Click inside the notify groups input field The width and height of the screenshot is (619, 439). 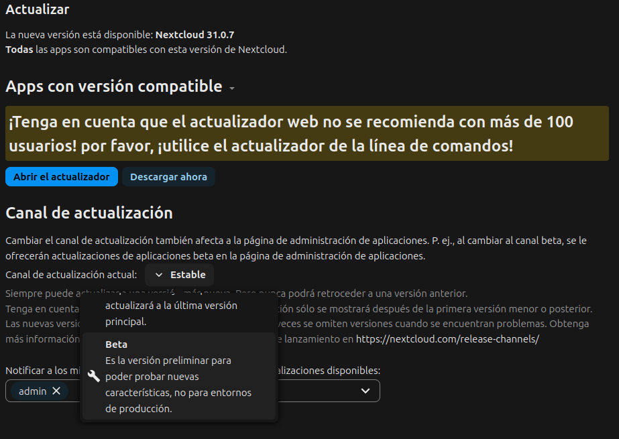pyautogui.click(x=315, y=391)
